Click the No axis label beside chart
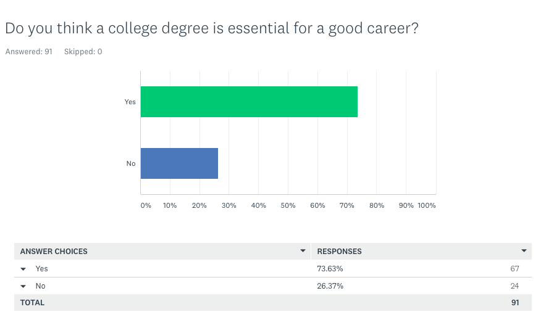The width and height of the screenshot is (546, 333). point(131,163)
